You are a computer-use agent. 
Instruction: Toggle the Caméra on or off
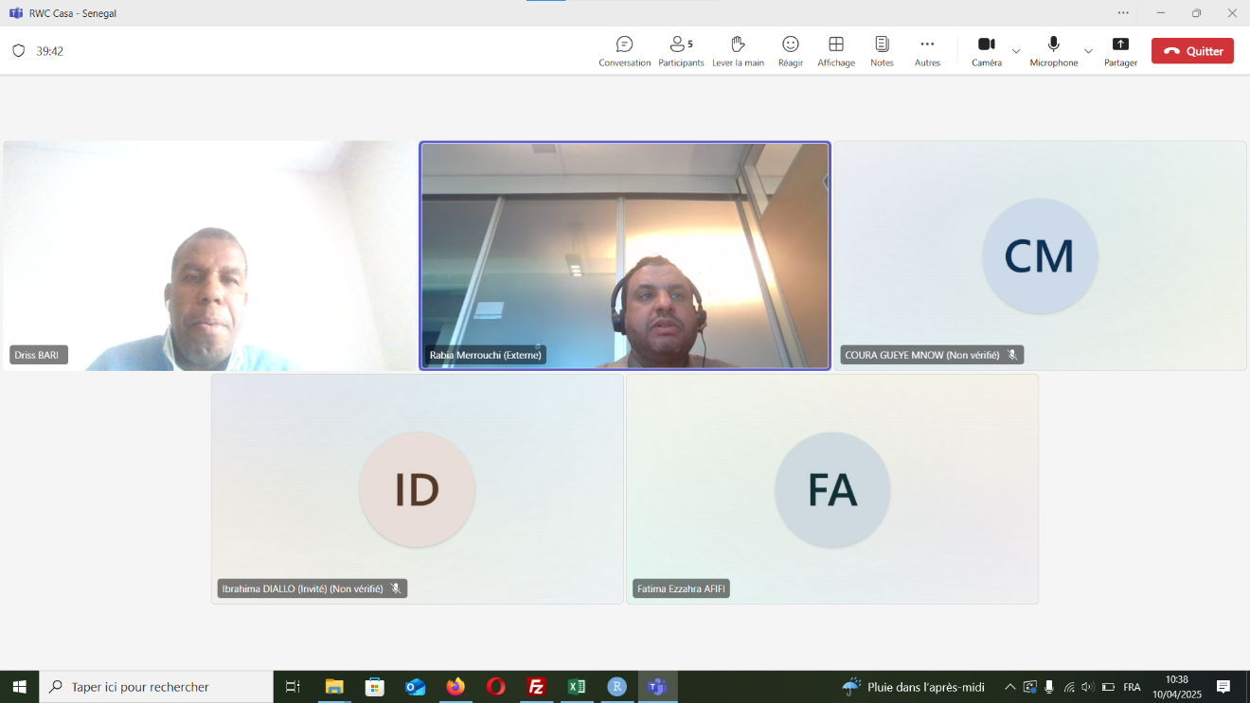coord(986,51)
